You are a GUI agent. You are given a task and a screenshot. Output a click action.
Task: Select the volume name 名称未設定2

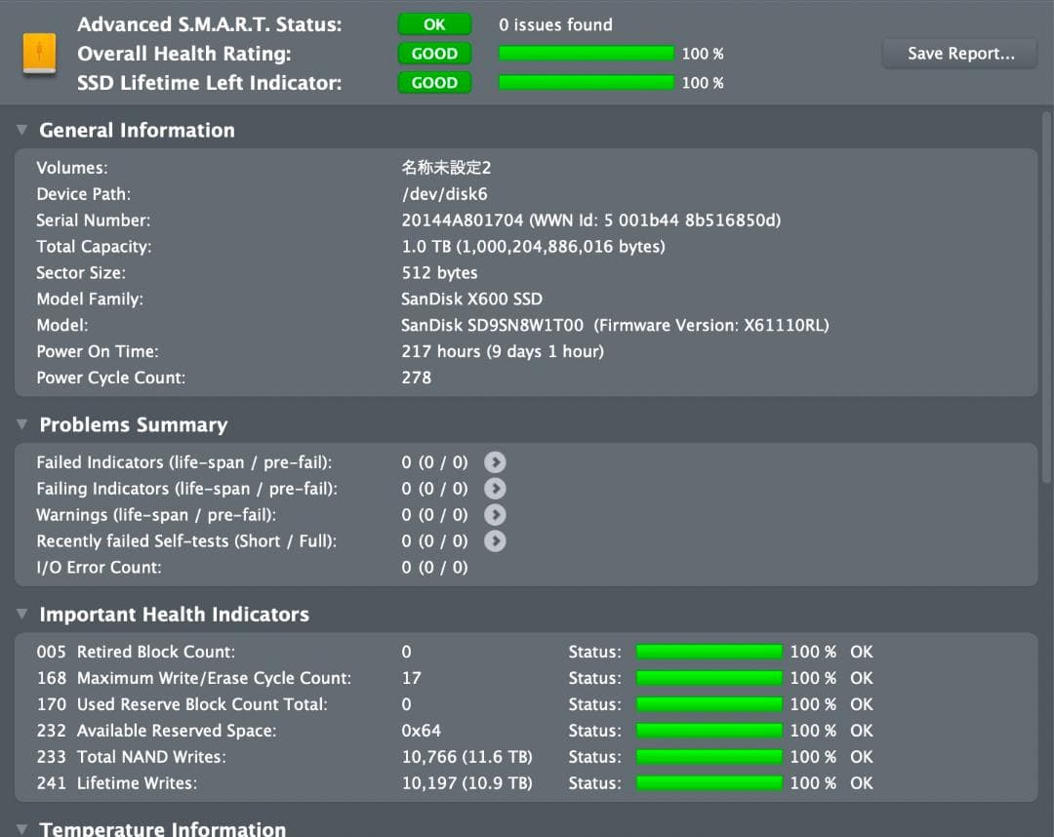click(x=445, y=167)
